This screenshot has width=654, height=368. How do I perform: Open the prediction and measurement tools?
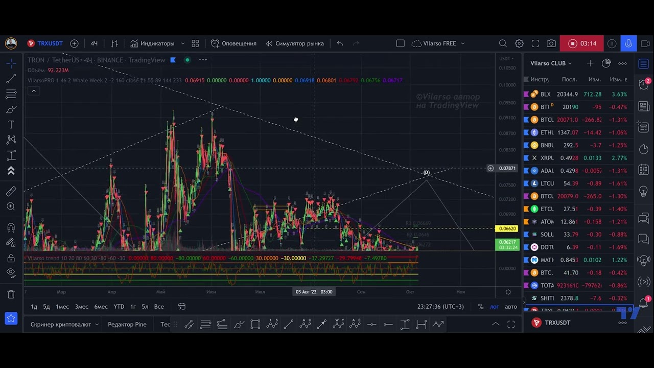coord(11,155)
